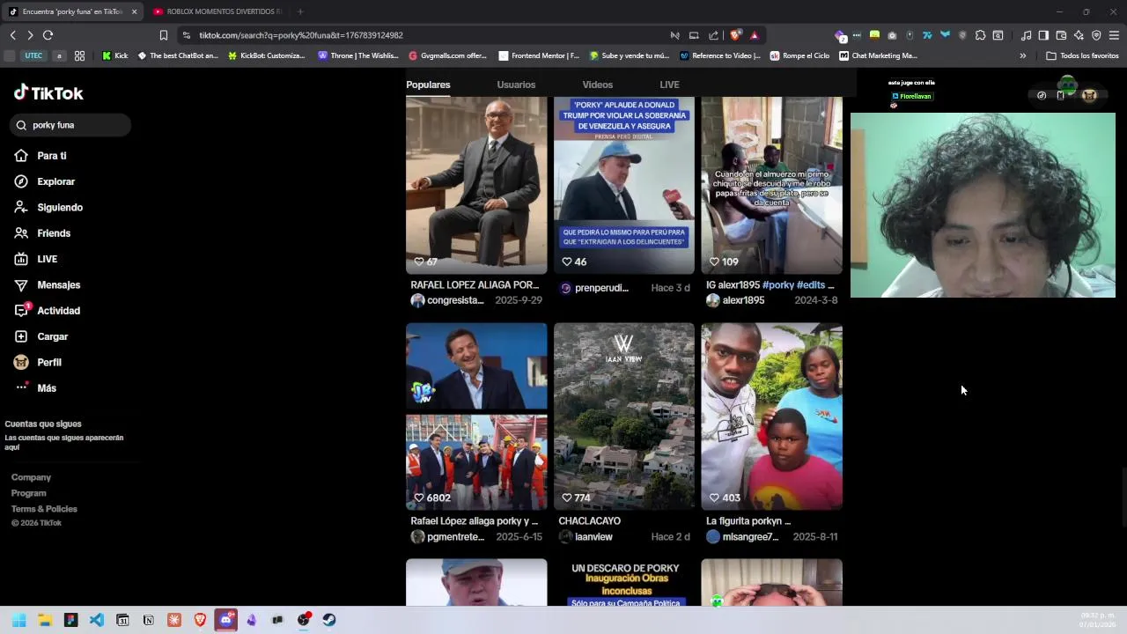Screen dimensions: 1127x634
Task: Toggle the browser sidebar panel
Action: tap(1043, 35)
